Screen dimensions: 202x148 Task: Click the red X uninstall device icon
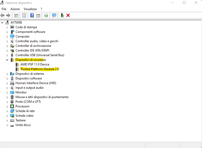[68, 15]
